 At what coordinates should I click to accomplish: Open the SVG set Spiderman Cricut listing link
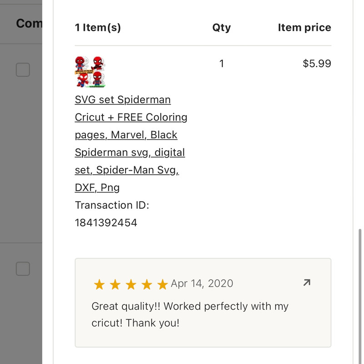pyautogui.click(x=123, y=100)
